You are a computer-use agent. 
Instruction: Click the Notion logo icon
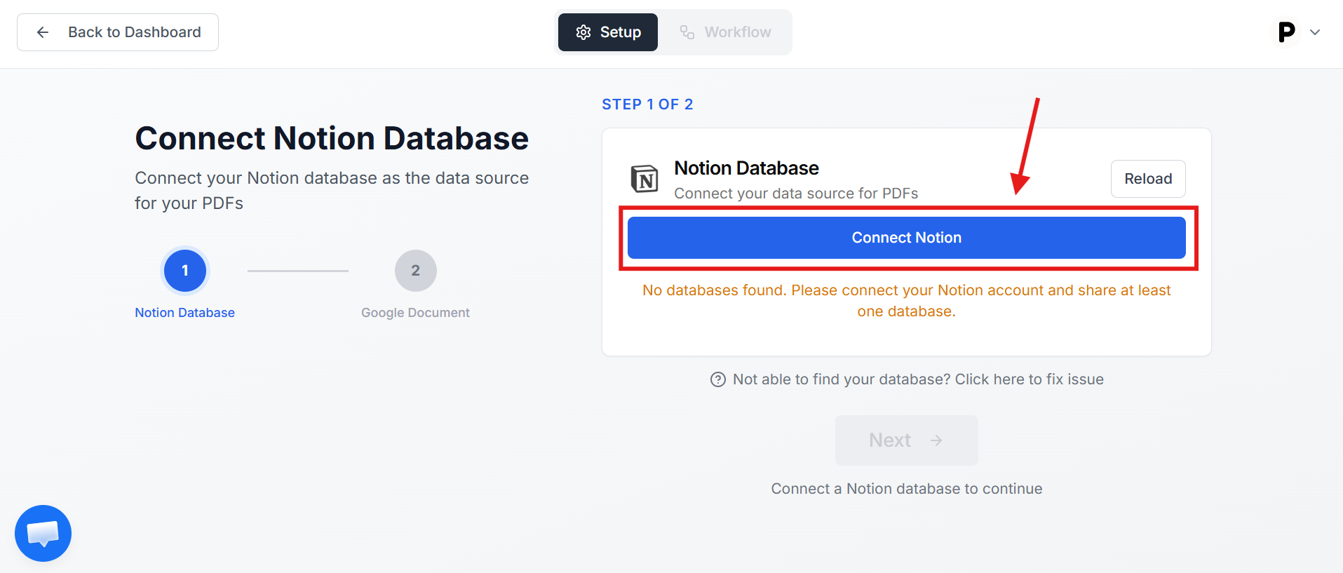644,179
